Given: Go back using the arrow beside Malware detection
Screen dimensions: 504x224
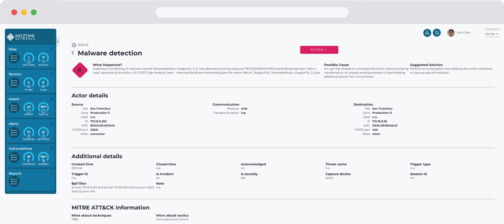Looking at the screenshot, I should [73, 53].
